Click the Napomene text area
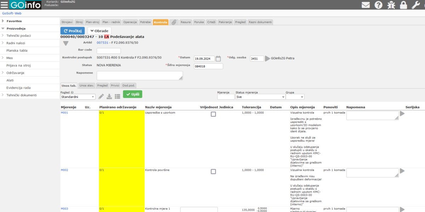Image resolution: width=425 pixels, height=212 pixels. (140, 75)
